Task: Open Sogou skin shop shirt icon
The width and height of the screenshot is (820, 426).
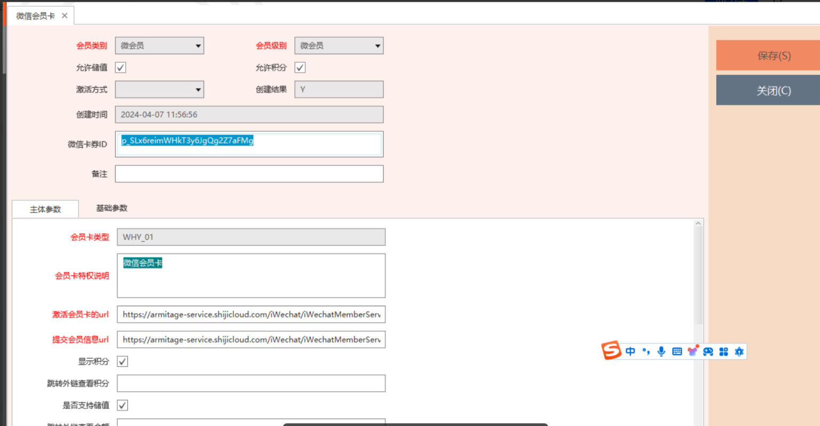Action: point(693,351)
